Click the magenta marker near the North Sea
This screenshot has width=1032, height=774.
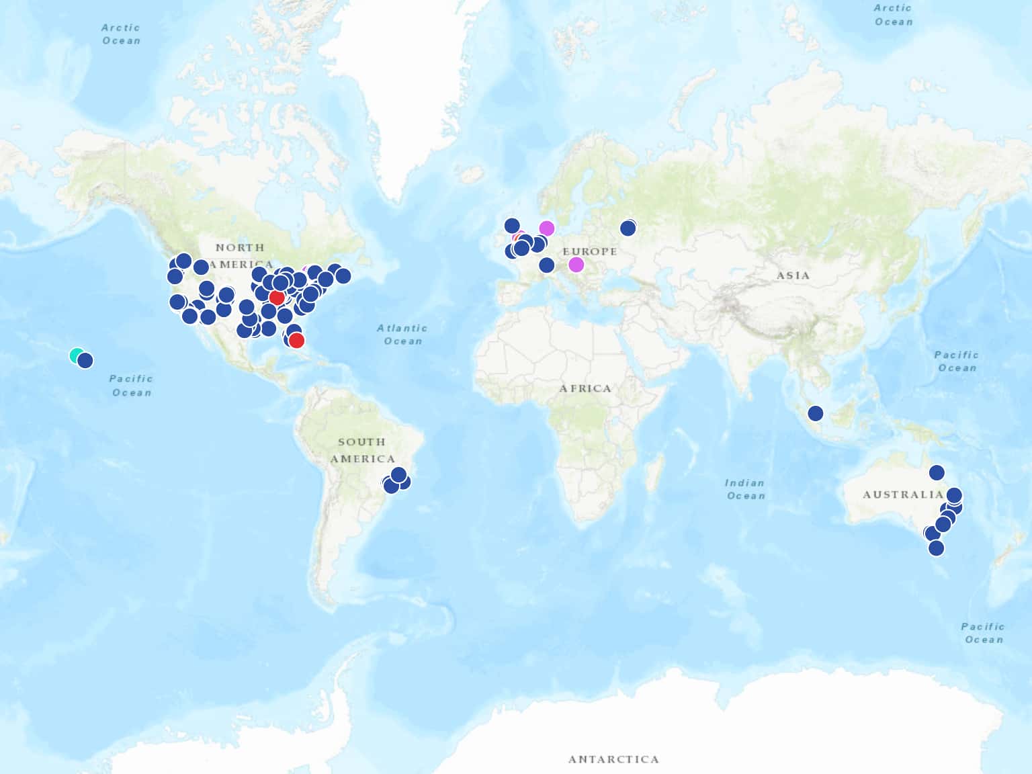tap(547, 228)
